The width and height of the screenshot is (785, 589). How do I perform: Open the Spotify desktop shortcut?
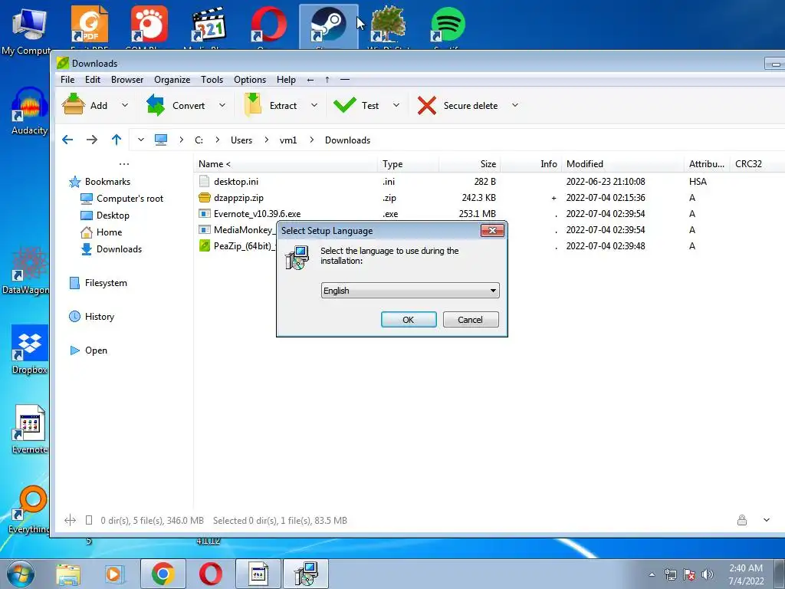coord(448,27)
